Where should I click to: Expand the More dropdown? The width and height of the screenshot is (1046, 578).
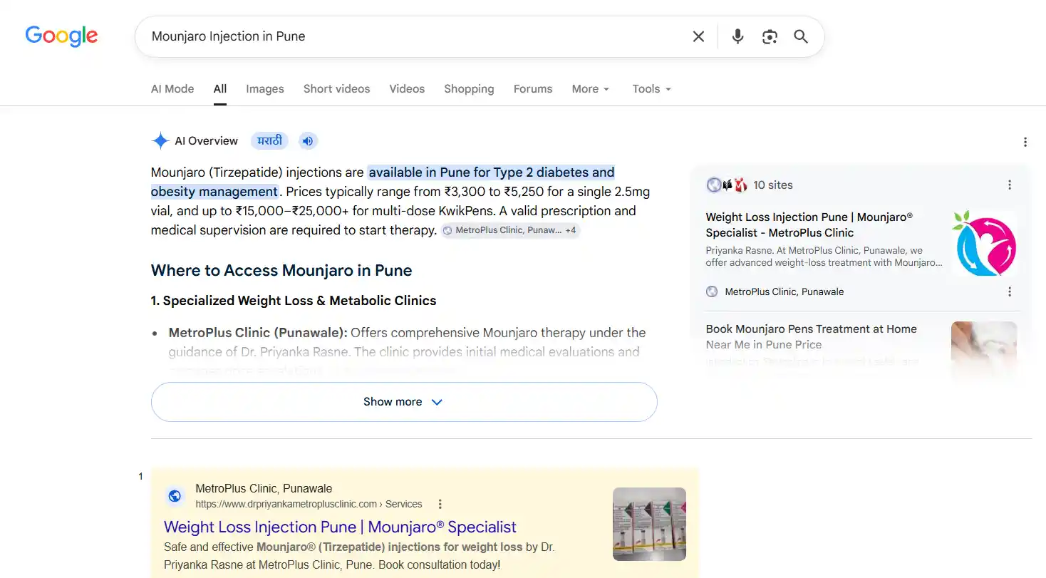tap(591, 89)
